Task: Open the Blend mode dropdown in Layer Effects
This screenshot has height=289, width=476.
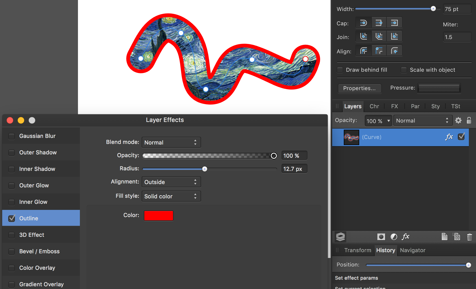Action: [x=171, y=142]
